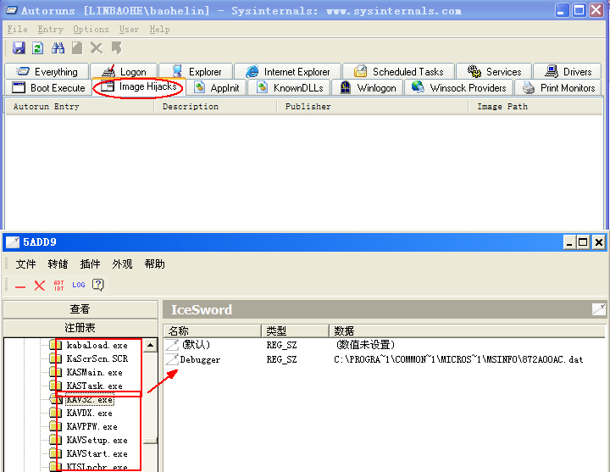Click the 名称 column header
Image resolution: width=610 pixels, height=472 pixels.
213,330
